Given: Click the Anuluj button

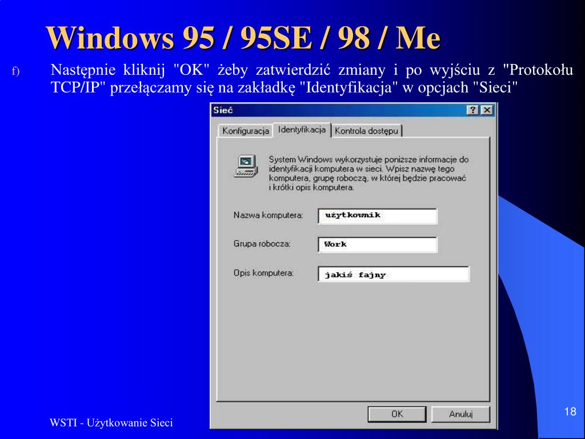Looking at the screenshot, I should pos(461,414).
